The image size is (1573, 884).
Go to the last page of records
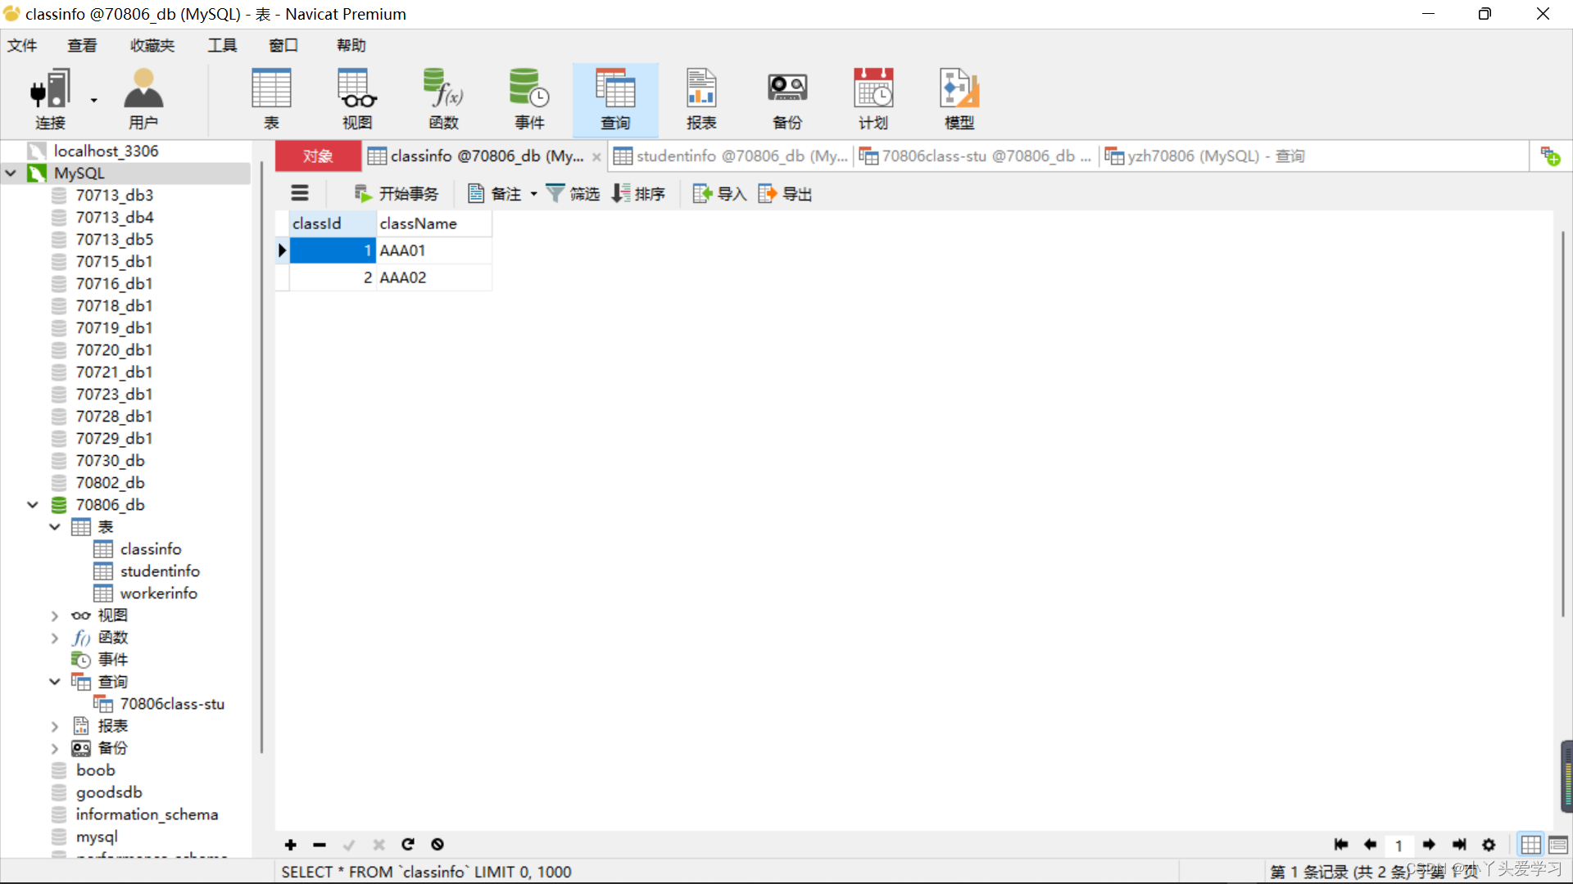(1459, 845)
